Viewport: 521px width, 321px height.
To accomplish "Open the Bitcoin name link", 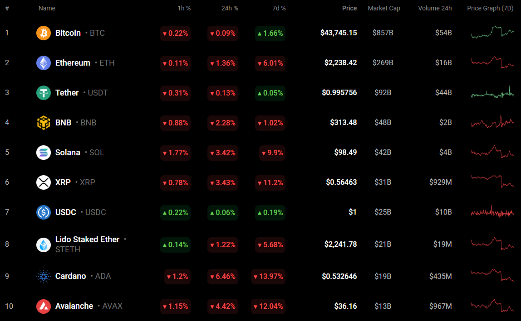I will tap(68, 33).
